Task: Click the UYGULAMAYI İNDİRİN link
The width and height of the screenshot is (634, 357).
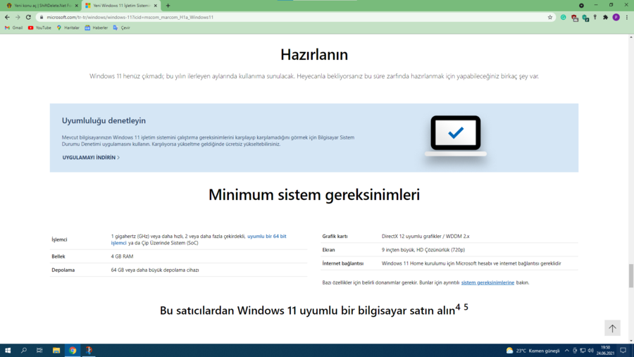Action: tap(91, 158)
